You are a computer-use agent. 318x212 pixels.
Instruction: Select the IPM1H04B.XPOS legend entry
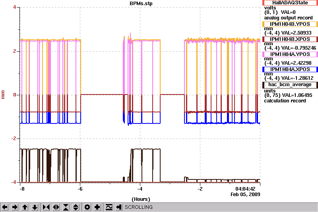pos(290,39)
